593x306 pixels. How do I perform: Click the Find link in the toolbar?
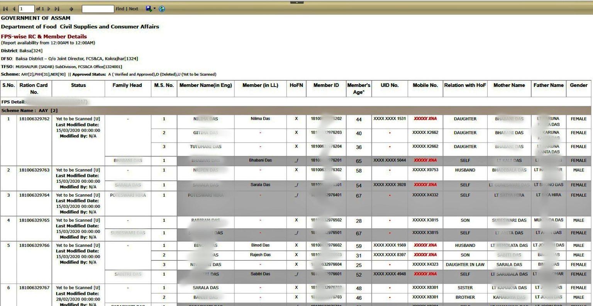click(x=120, y=8)
